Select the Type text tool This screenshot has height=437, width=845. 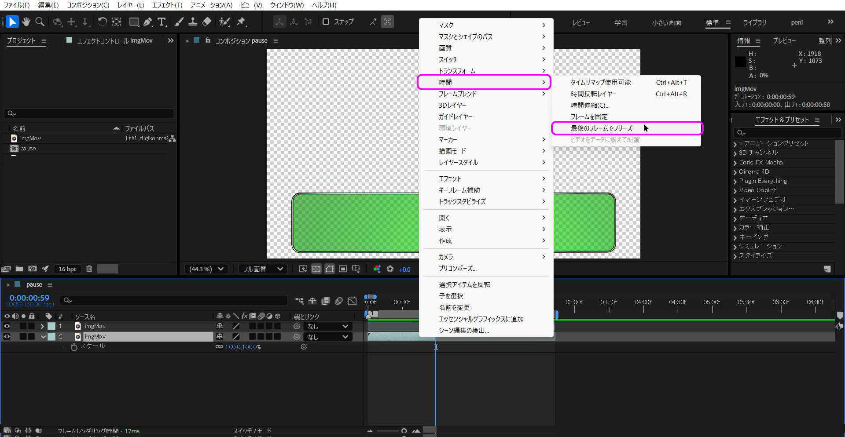[162, 22]
